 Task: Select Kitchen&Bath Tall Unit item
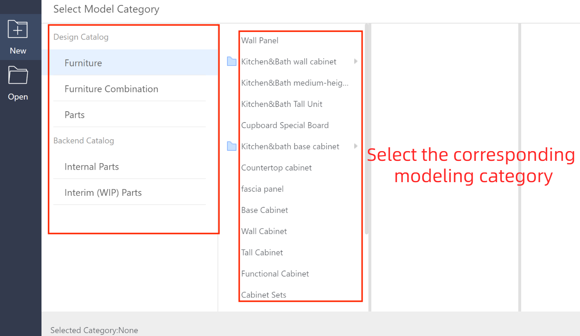pos(282,104)
